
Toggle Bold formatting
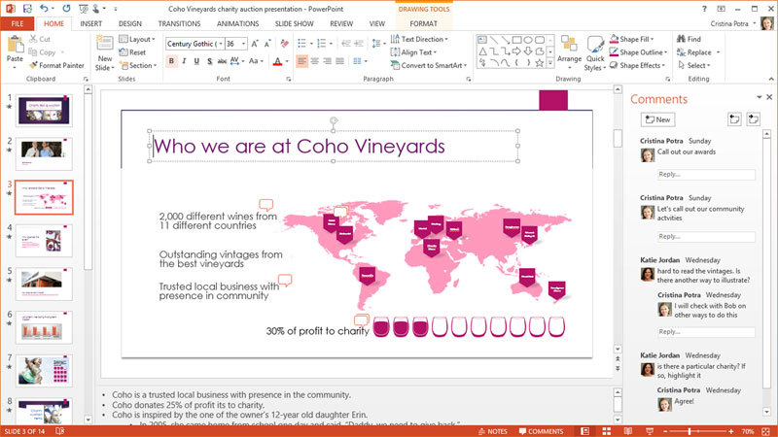tap(171, 61)
